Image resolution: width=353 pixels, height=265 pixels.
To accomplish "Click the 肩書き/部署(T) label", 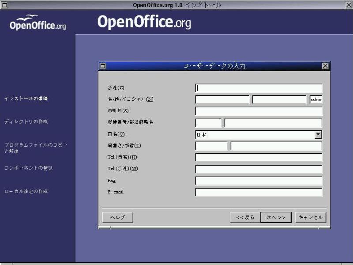I will click(x=124, y=146).
